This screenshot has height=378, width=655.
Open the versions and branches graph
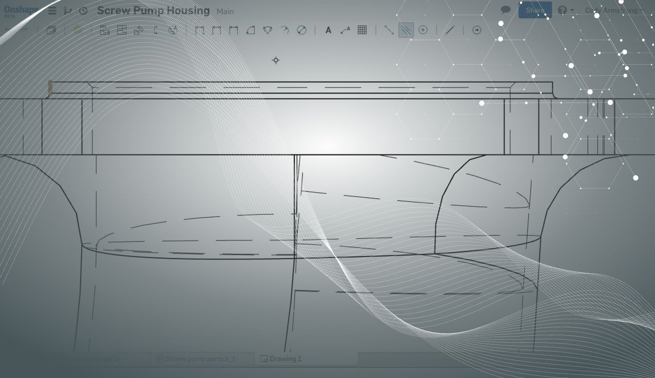pyautogui.click(x=67, y=11)
